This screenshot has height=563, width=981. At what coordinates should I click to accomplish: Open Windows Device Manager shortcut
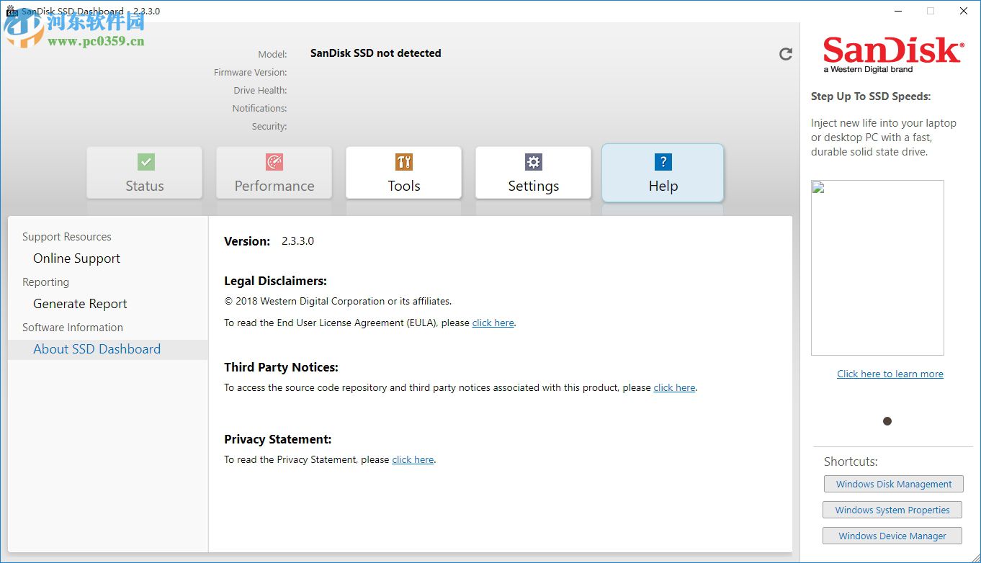coord(892,536)
